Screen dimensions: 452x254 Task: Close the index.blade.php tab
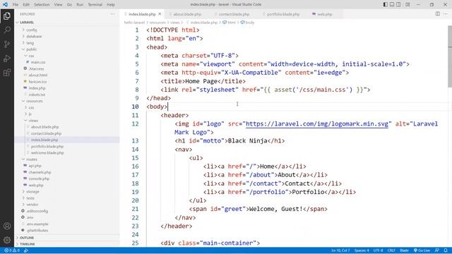(x=160, y=14)
